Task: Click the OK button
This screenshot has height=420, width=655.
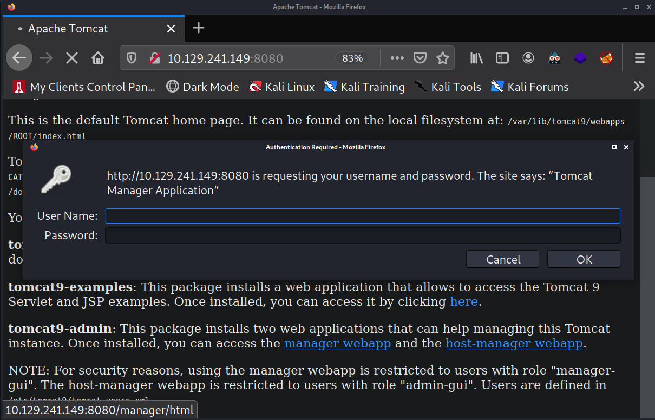Action: [584, 259]
